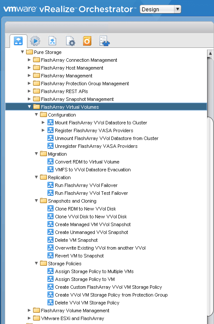Collapse the FlashArray Virtual Volumes folder

[x=29, y=107]
